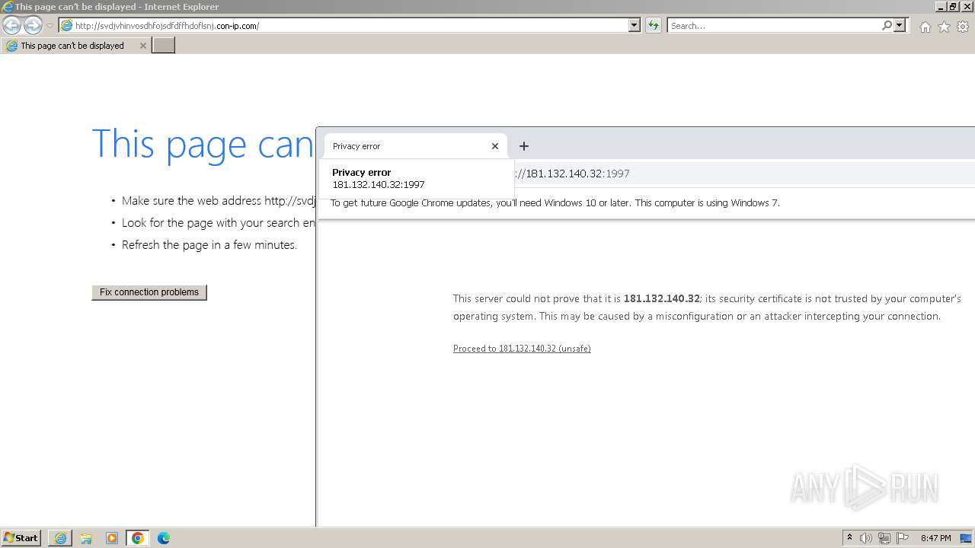Open a new tab in Internet Explorer
Viewport: 975px width, 548px height.
164,46
